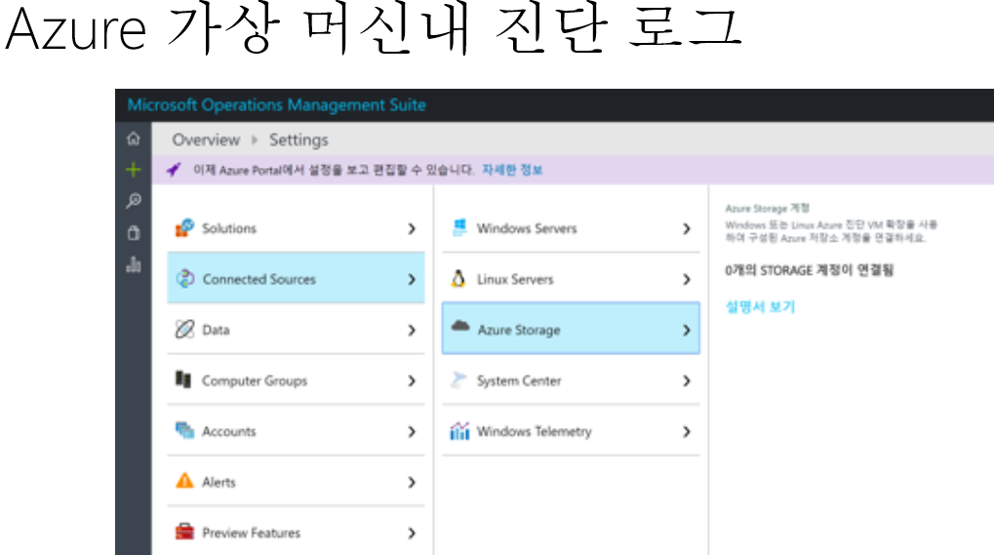The width and height of the screenshot is (994, 555).
Task: Select the Alerts label
Action: point(219,482)
